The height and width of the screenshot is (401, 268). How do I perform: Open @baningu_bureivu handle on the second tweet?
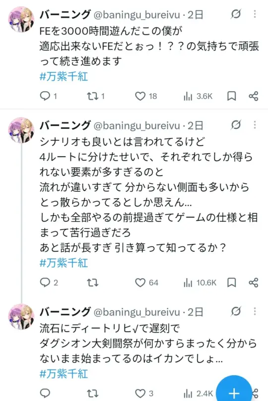tap(137, 125)
